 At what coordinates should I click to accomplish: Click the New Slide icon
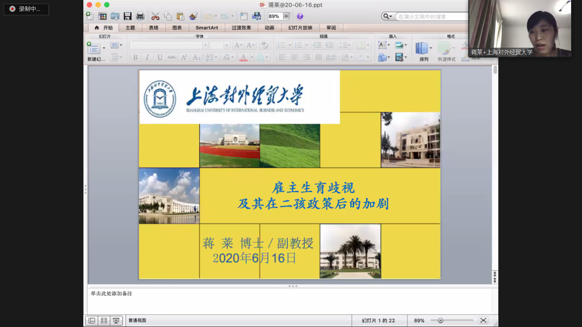pos(94,48)
